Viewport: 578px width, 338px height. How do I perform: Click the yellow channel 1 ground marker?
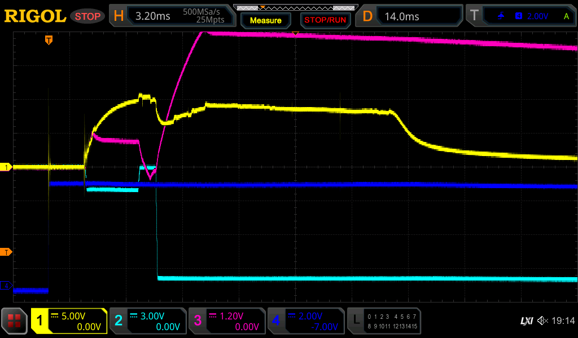[6, 167]
